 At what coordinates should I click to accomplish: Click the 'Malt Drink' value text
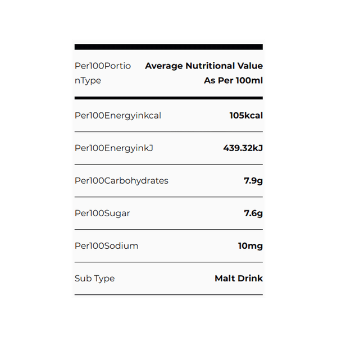pyautogui.click(x=239, y=279)
